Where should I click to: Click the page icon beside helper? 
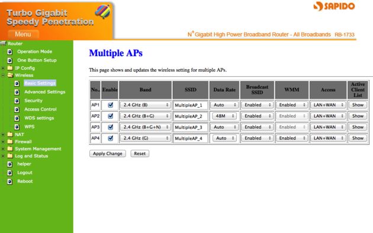9,164
